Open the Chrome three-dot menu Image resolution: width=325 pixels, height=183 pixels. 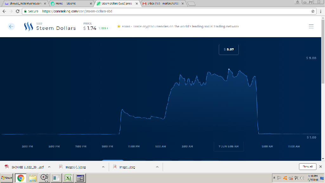click(321, 11)
